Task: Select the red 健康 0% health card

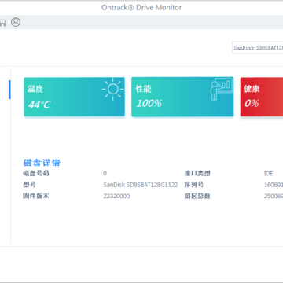Action: click(262, 97)
